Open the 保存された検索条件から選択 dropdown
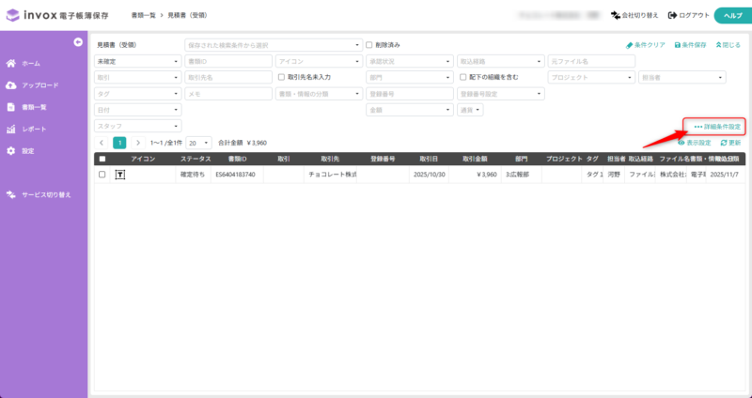Screen dimensions: 752x398 274,45
